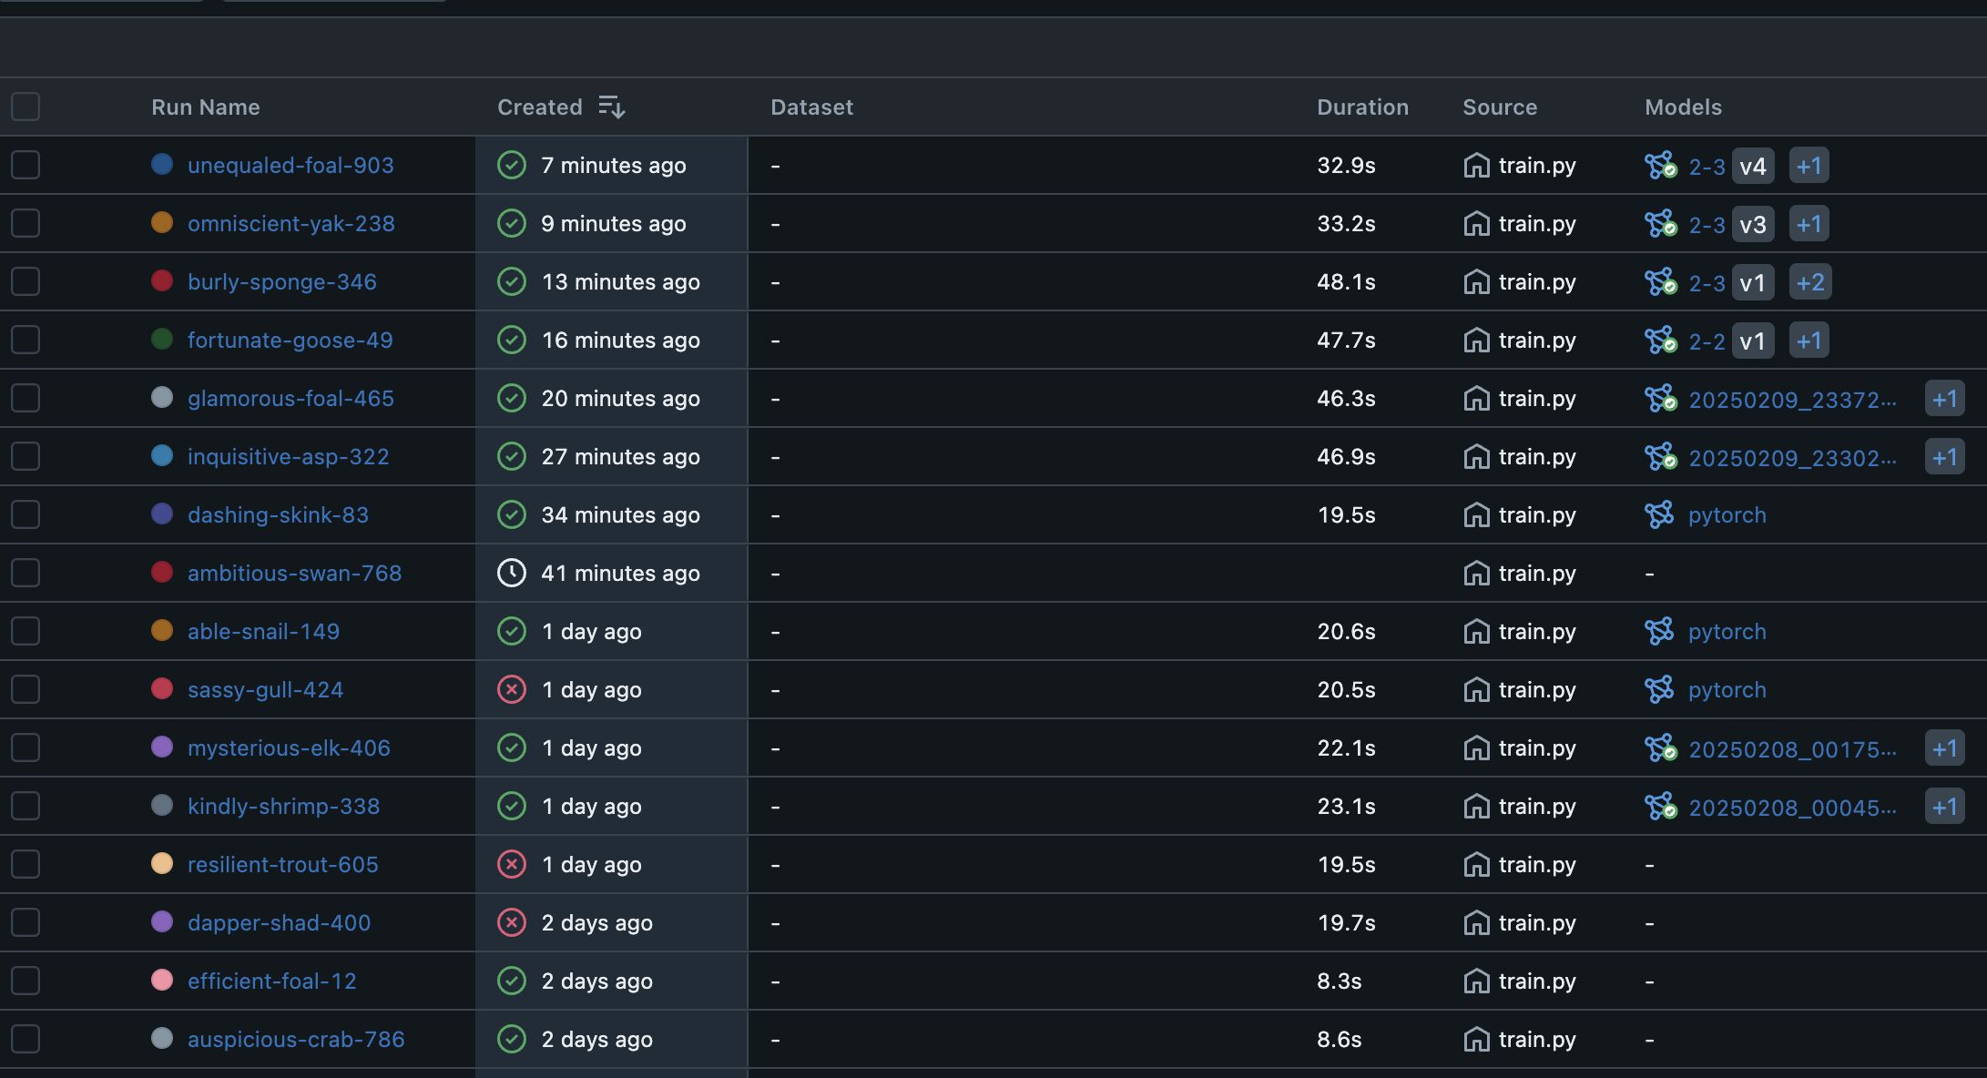This screenshot has width=1987, height=1078.
Task: Select the checkbox for kindly-shrimp-338
Action: point(25,807)
